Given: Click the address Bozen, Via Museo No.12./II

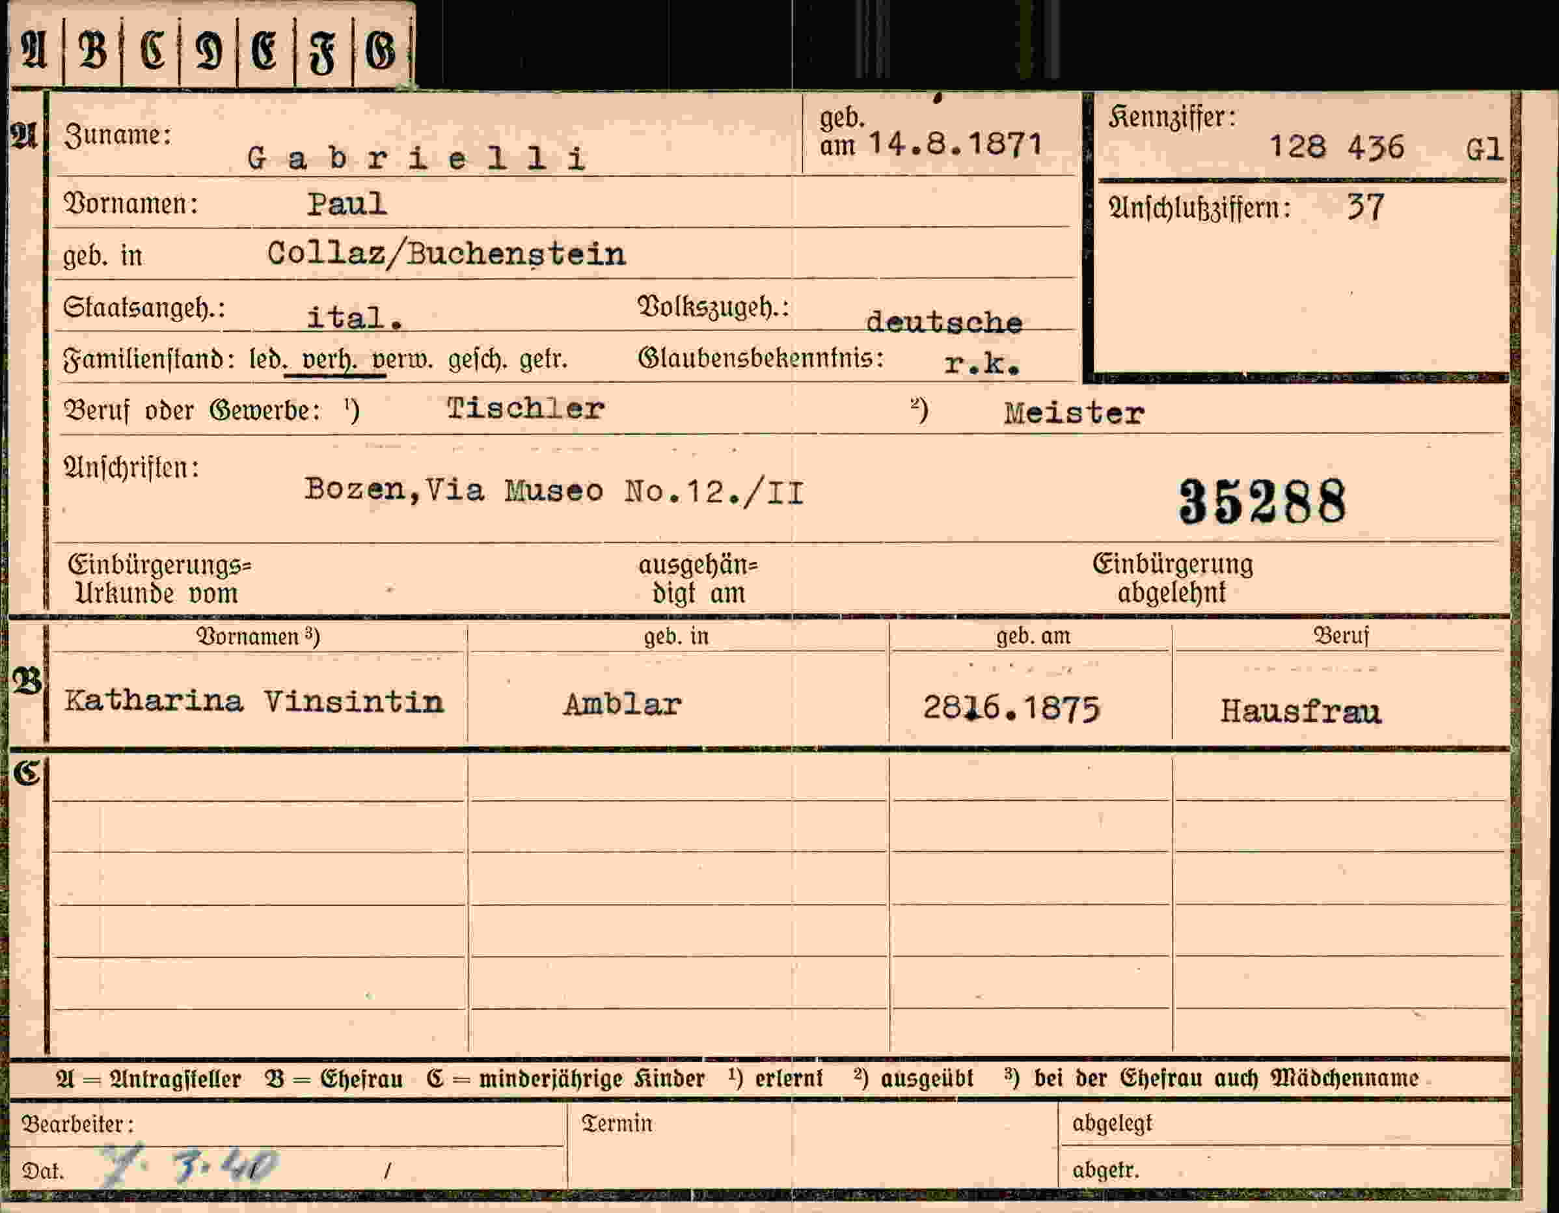Looking at the screenshot, I should click(554, 491).
